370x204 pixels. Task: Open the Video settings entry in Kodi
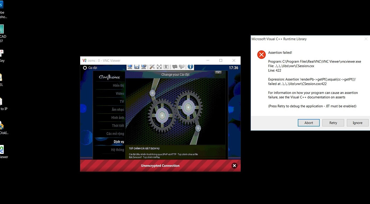(x=120, y=93)
